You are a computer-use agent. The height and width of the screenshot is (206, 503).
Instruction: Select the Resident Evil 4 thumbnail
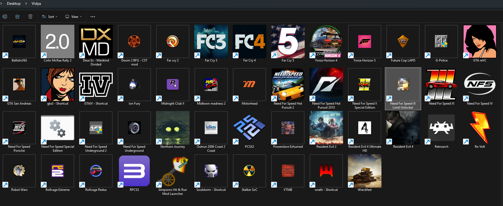pyautogui.click(x=403, y=128)
